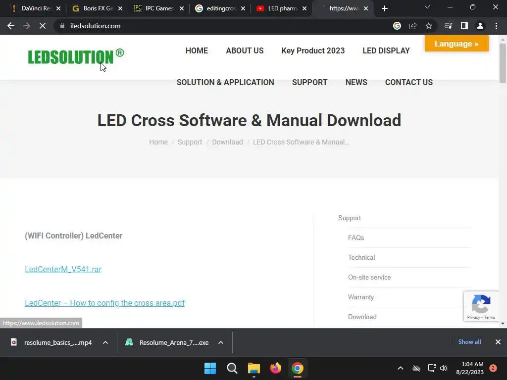Viewport: 507px width, 380px height.
Task: Open Chrome's three-dot menu
Action: point(496,26)
